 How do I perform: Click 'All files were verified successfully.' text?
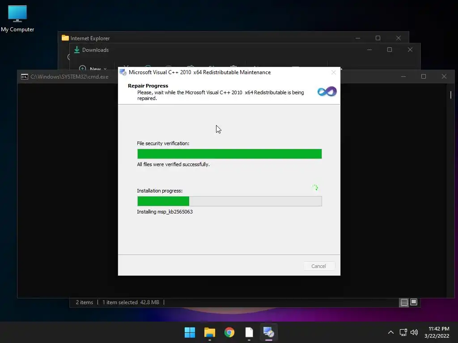click(x=173, y=164)
